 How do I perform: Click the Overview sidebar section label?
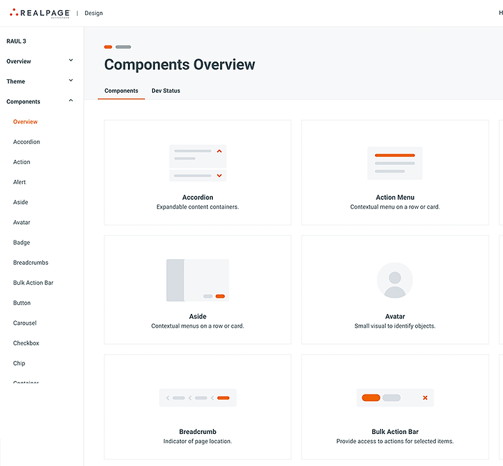pyautogui.click(x=19, y=61)
